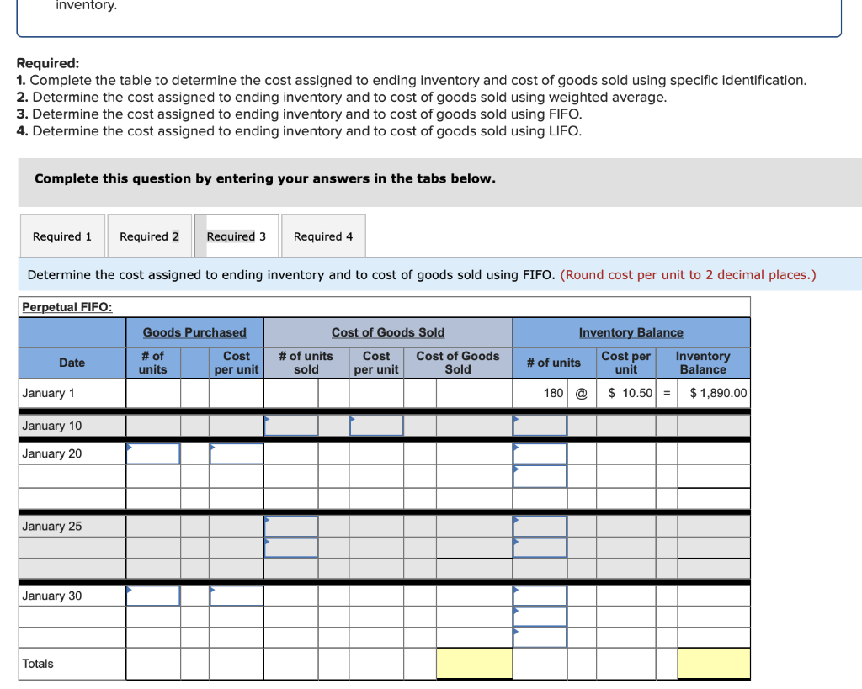Click the January 1 units value 180
Screen dimensions: 862x689
[x=553, y=394]
